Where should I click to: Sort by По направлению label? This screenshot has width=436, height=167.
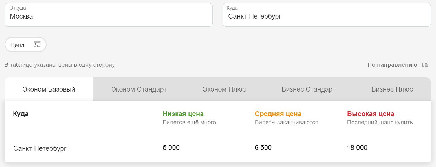pos(392,65)
